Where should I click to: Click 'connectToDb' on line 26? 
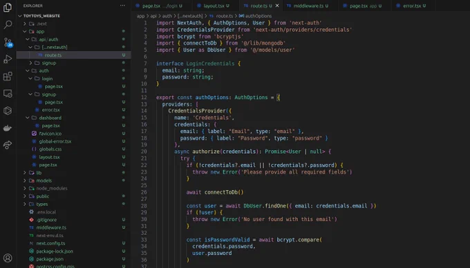tap(221, 192)
